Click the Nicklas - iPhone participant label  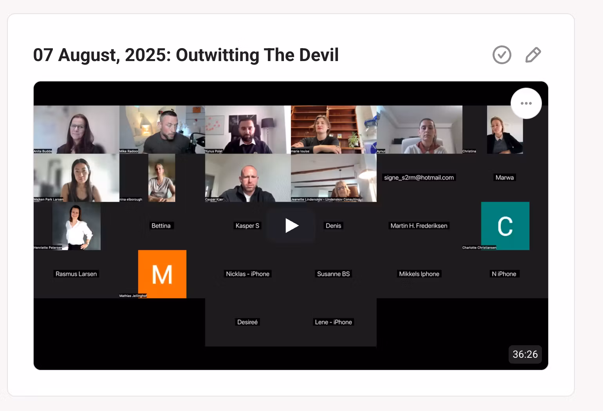247,274
